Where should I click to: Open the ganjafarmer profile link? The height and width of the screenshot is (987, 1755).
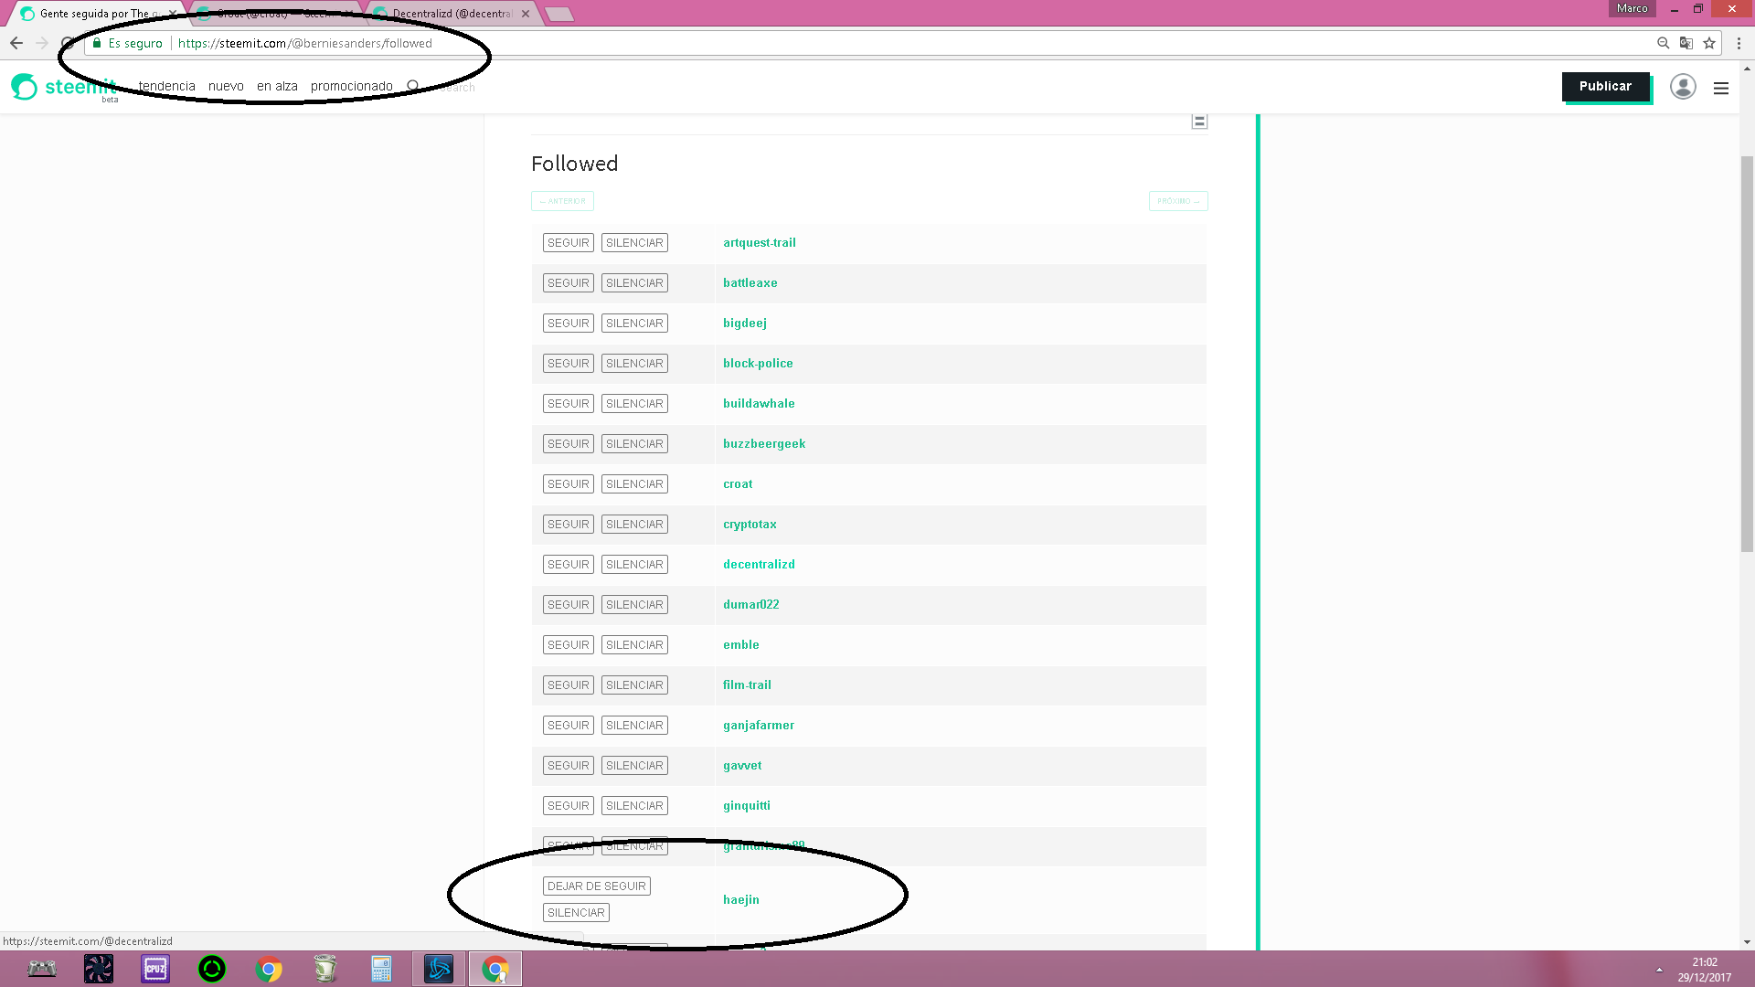(x=759, y=726)
